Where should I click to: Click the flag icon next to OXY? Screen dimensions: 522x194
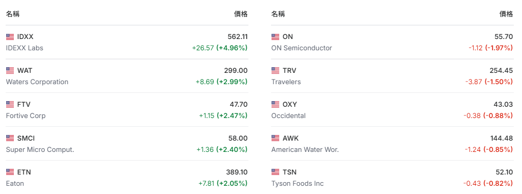[x=275, y=105]
